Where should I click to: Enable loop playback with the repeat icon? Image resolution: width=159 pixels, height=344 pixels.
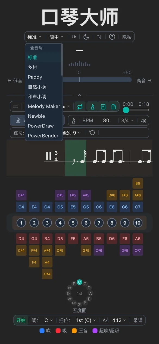pyautogui.click(x=80, y=107)
